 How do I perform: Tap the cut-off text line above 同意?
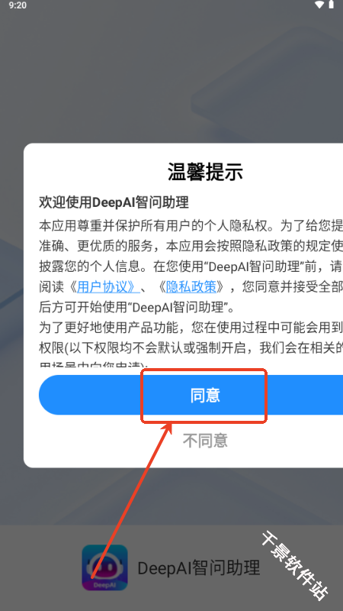(93, 367)
